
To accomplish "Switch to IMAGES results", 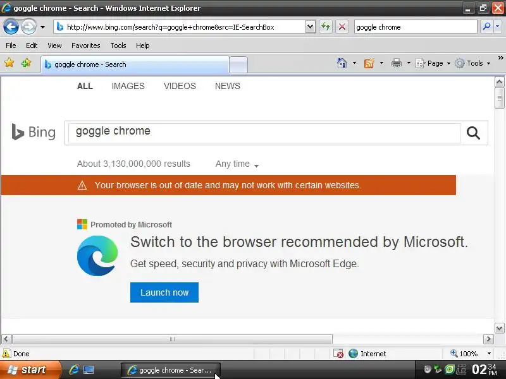I will [x=128, y=86].
